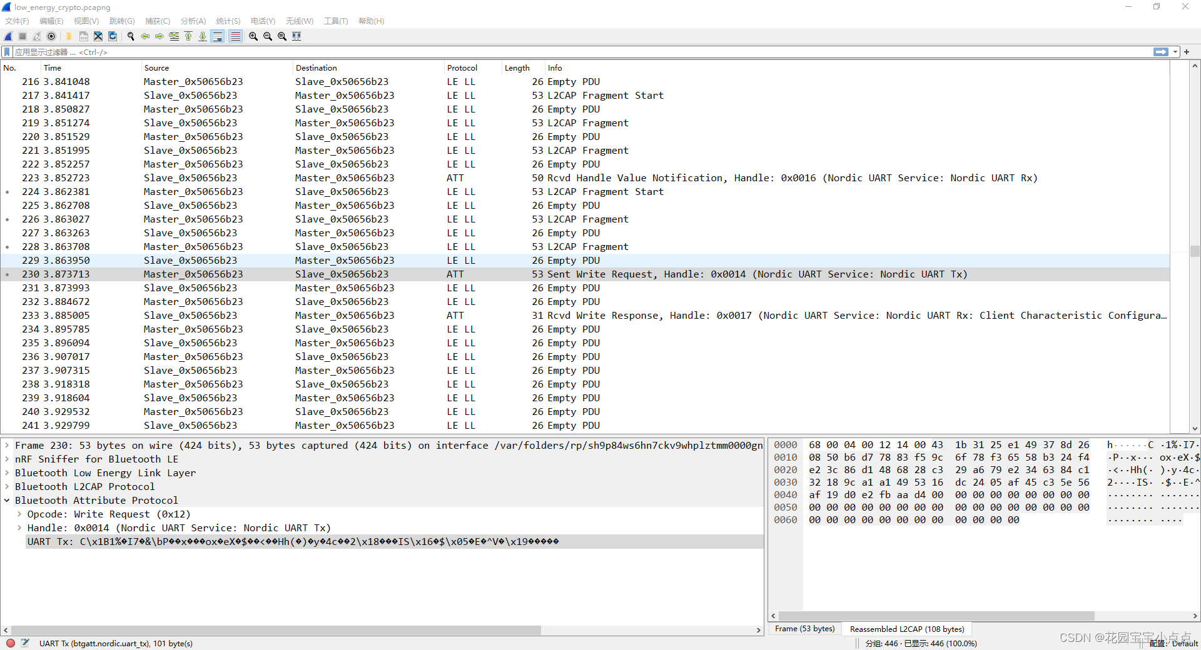Screen dimensions: 1201x650
Task: Click the go to specific packet icon
Action: tap(174, 36)
